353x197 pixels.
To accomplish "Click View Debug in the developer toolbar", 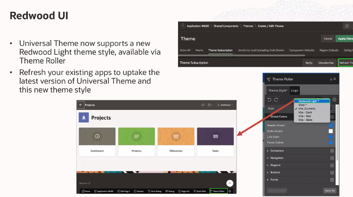I will tap(154, 191).
